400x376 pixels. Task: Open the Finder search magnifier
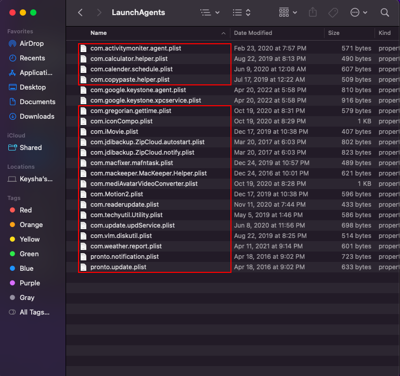point(384,12)
